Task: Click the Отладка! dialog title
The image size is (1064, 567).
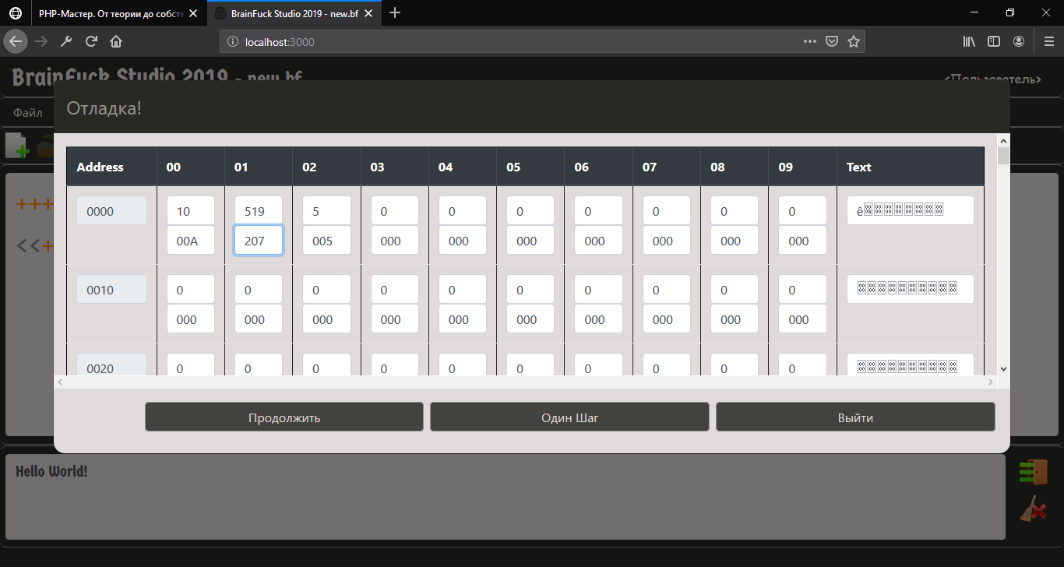Action: pyautogui.click(x=104, y=108)
